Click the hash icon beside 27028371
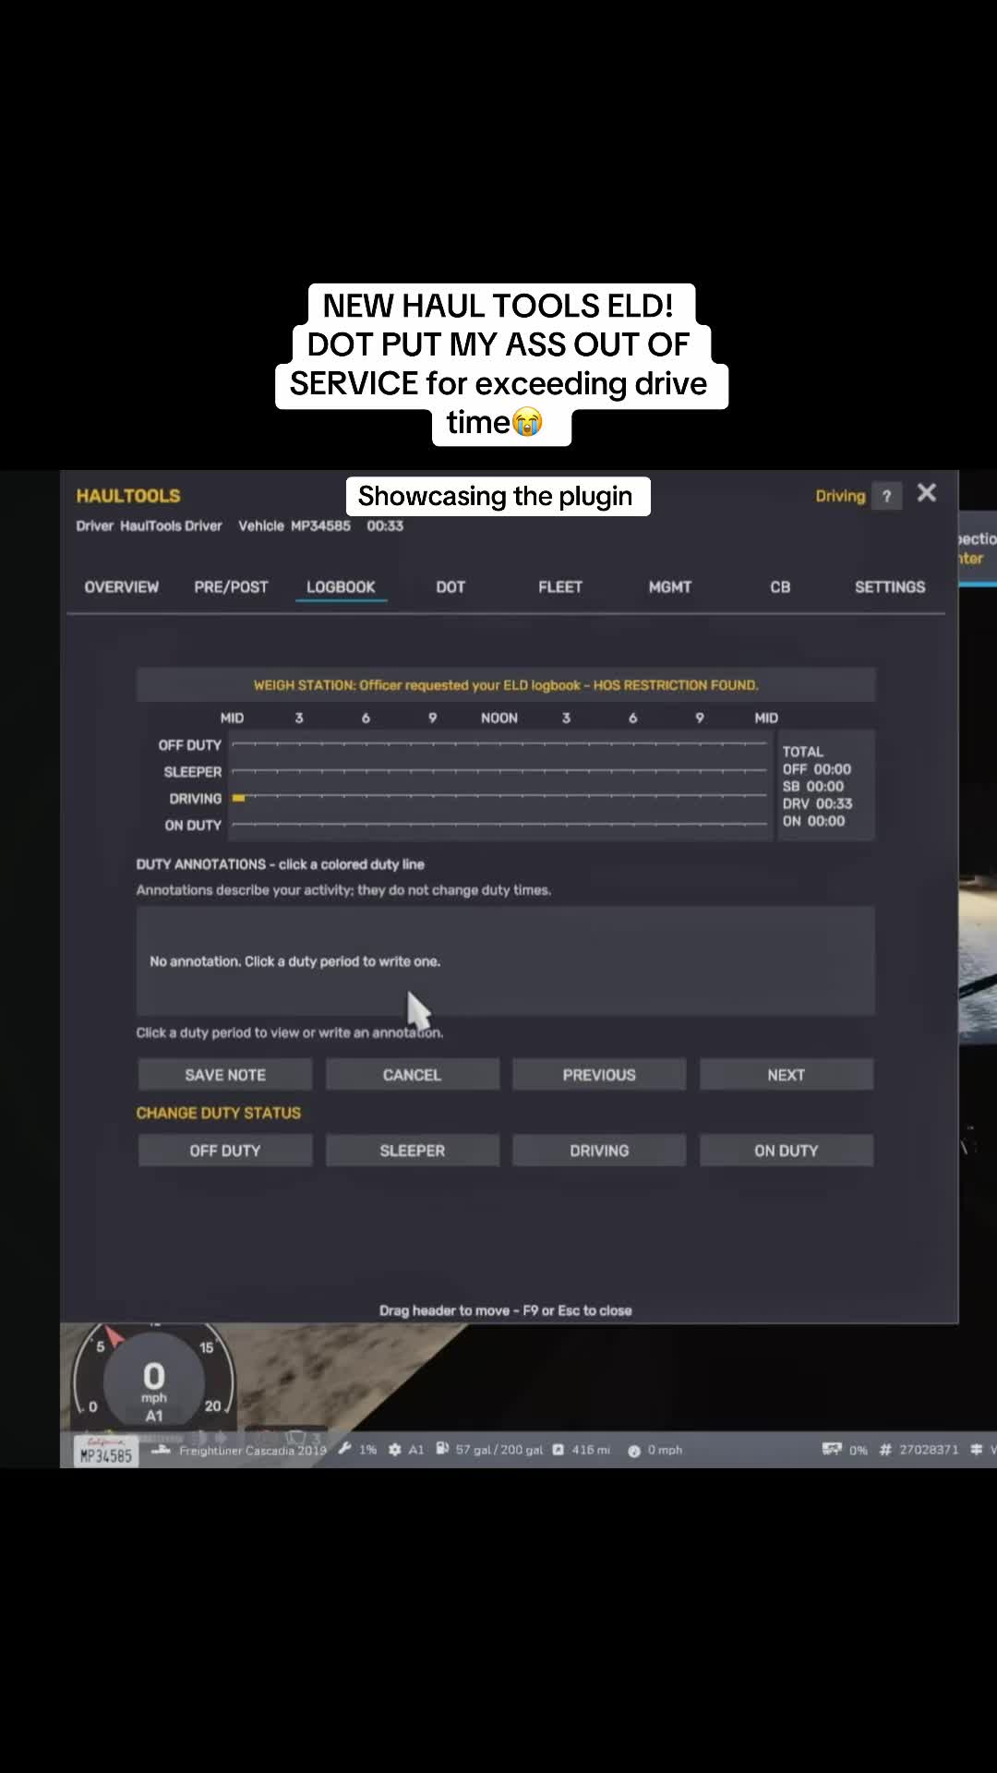Viewport: 997px width, 1773px height. click(885, 1450)
